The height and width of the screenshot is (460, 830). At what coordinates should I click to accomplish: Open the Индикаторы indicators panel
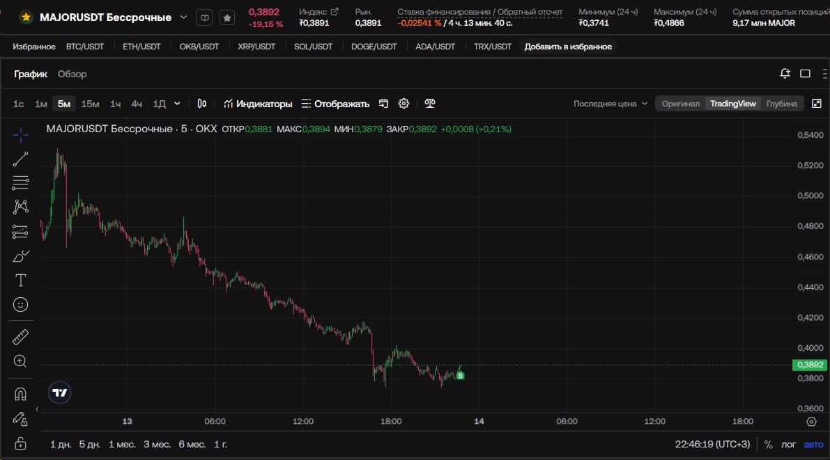pos(258,104)
